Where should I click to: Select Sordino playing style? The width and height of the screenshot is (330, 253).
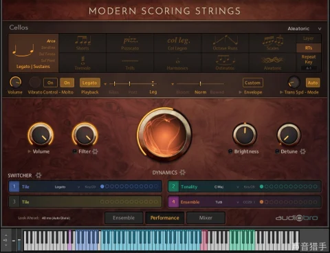click(x=48, y=47)
